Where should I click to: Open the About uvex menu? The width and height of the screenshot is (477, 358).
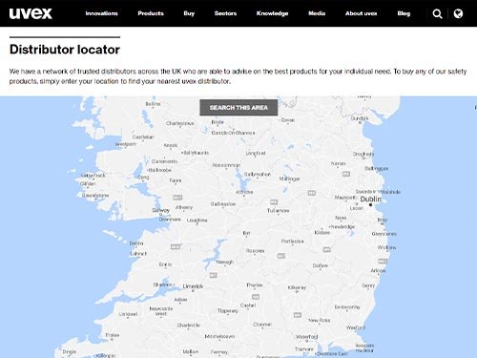tap(362, 13)
